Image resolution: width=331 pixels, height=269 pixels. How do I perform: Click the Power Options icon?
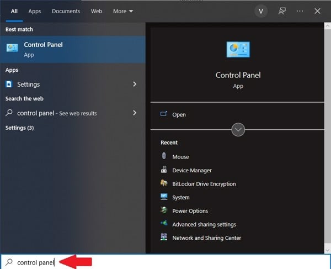click(x=164, y=210)
